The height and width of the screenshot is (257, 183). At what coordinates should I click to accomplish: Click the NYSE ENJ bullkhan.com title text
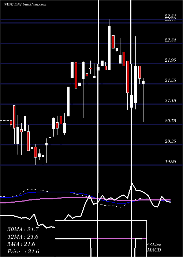25,4
